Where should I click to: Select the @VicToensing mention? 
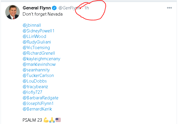(x=36, y=48)
